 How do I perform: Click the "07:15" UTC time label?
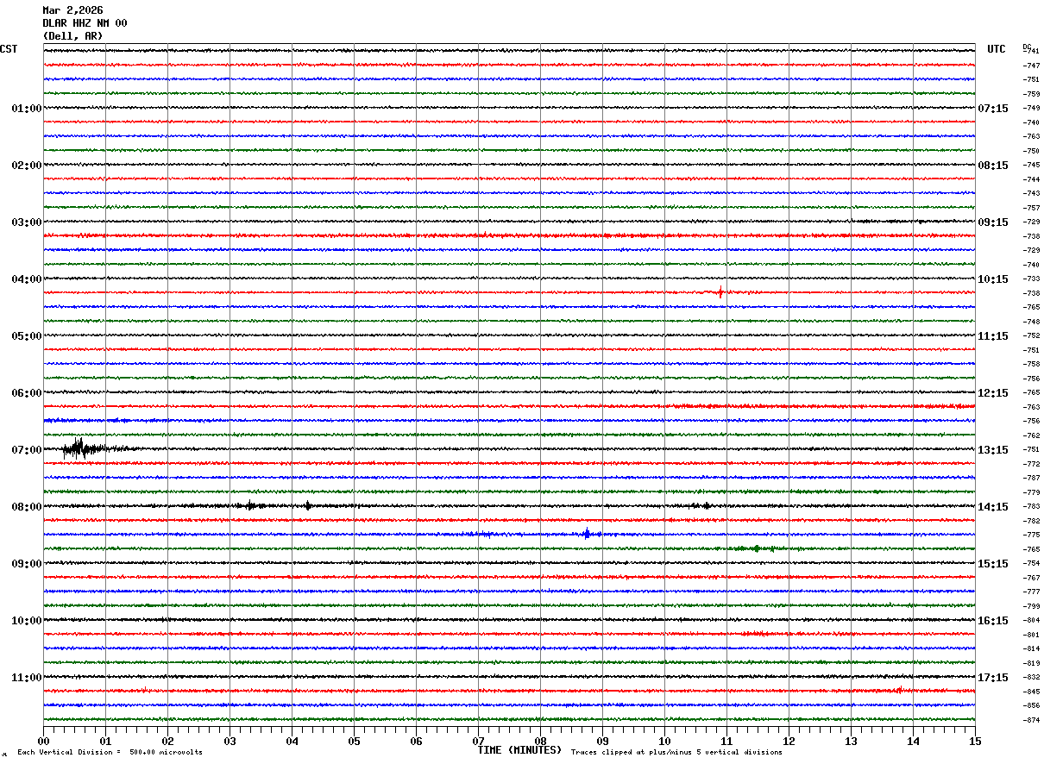(x=993, y=109)
